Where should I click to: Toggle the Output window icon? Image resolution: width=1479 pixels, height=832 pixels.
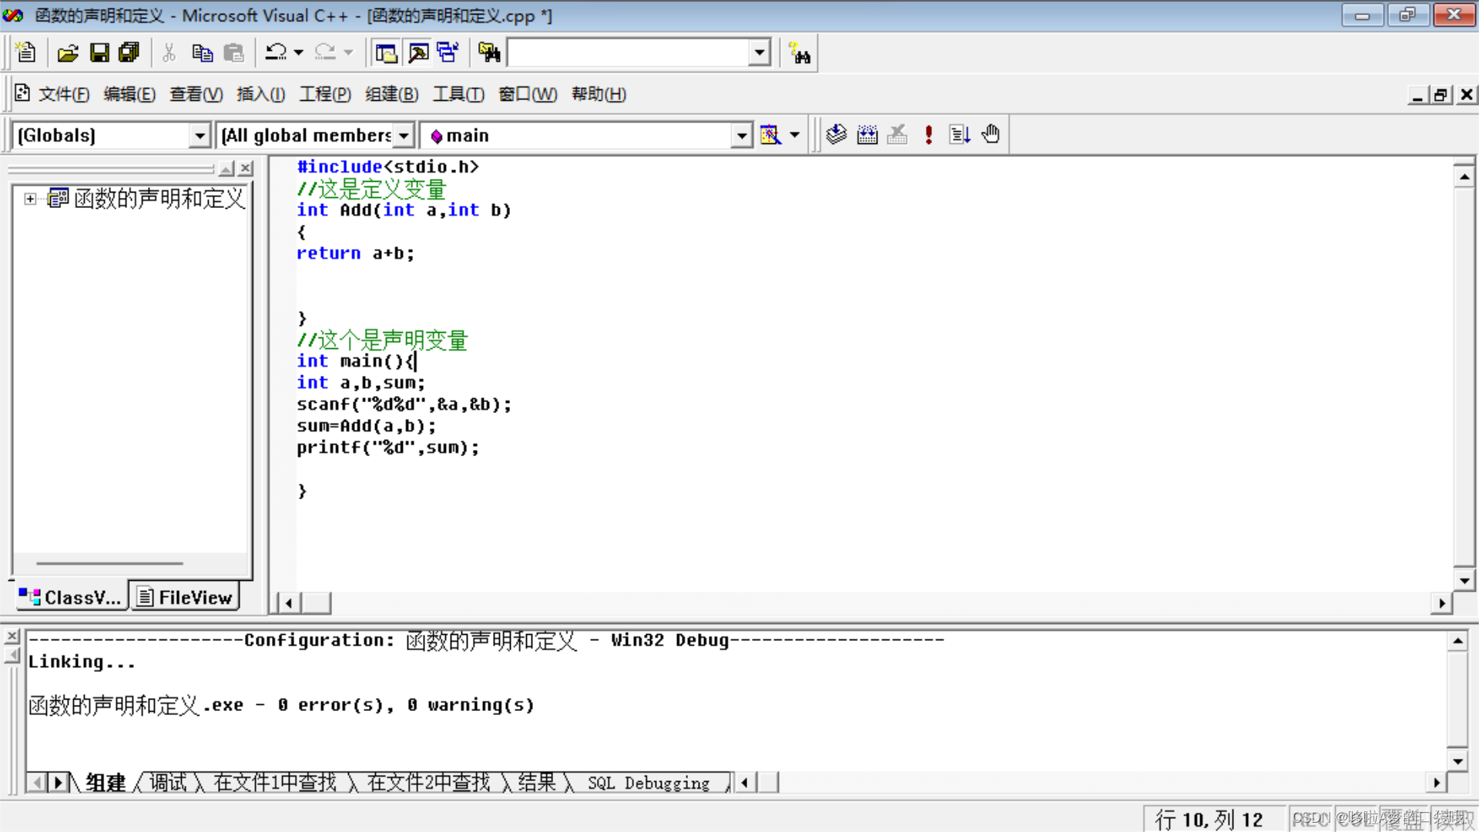point(418,52)
